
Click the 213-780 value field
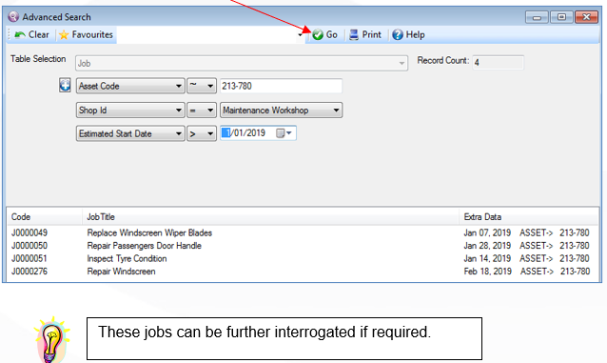tap(281, 86)
